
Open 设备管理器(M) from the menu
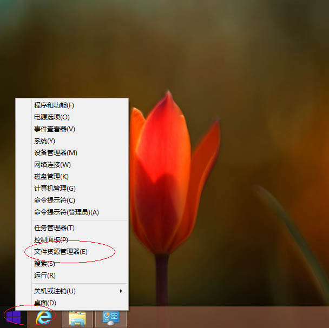(x=55, y=152)
